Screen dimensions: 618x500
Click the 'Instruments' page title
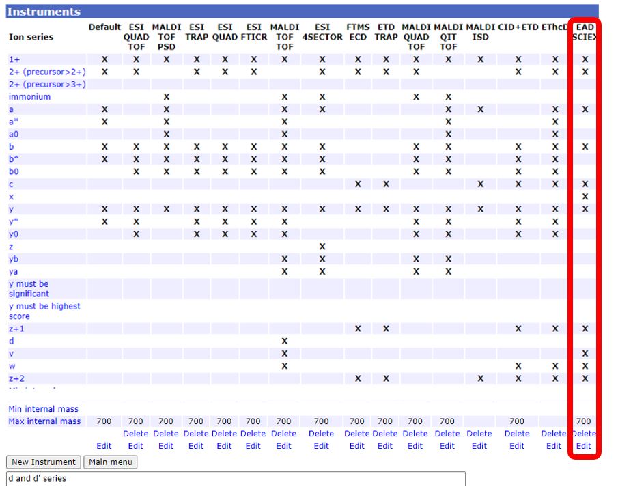(44, 12)
